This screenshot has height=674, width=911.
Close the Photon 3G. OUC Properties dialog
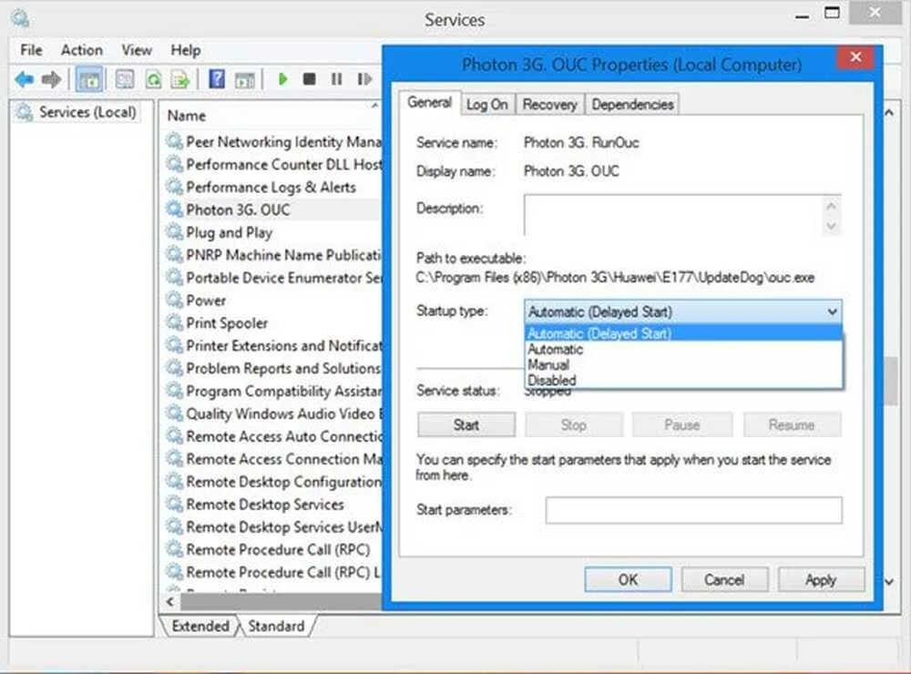coord(855,57)
